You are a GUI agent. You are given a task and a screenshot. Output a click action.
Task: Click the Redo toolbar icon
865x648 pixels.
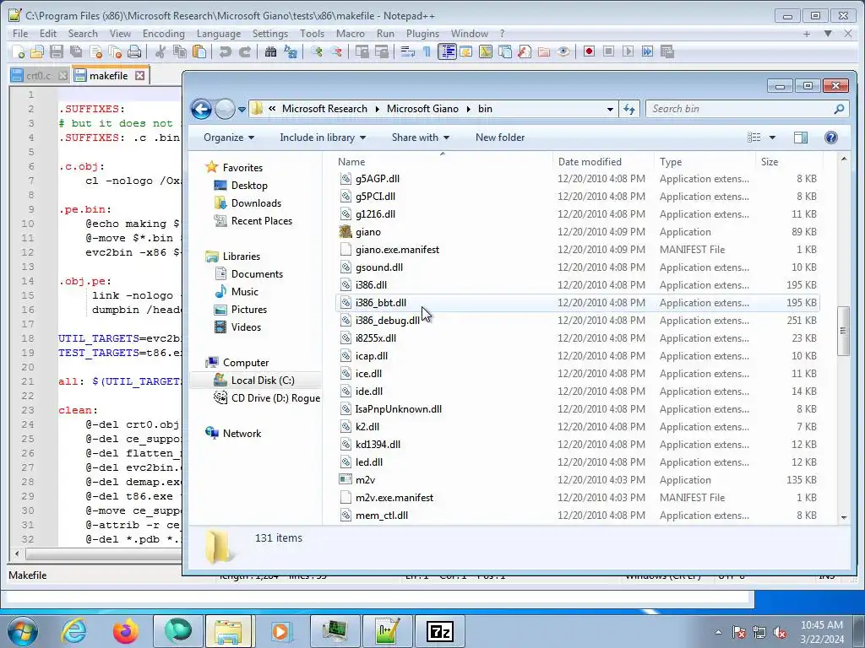pyautogui.click(x=245, y=51)
